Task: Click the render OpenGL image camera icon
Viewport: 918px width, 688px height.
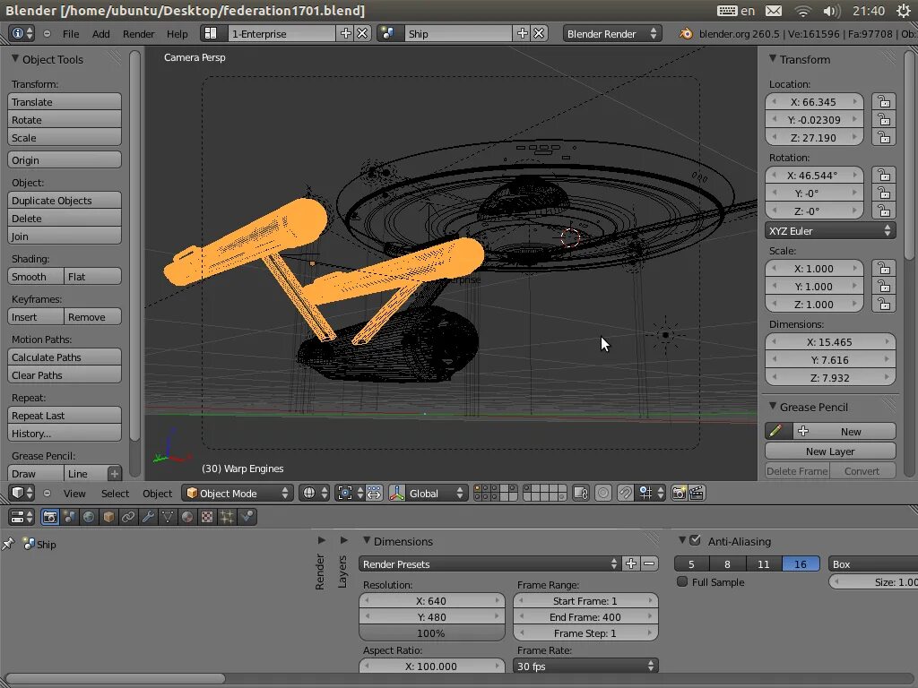Action: tap(680, 494)
